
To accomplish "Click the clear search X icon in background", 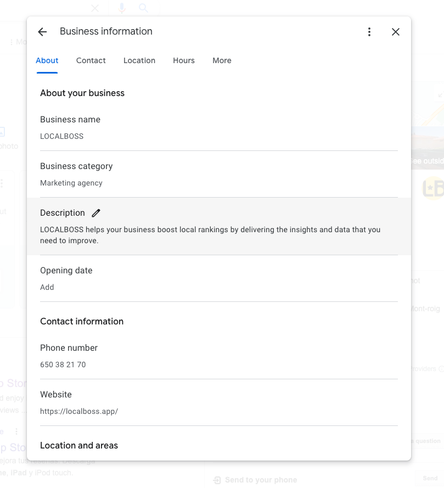I will [95, 8].
